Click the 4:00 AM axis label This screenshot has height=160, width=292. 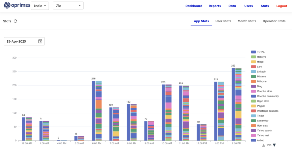click(x=62, y=143)
